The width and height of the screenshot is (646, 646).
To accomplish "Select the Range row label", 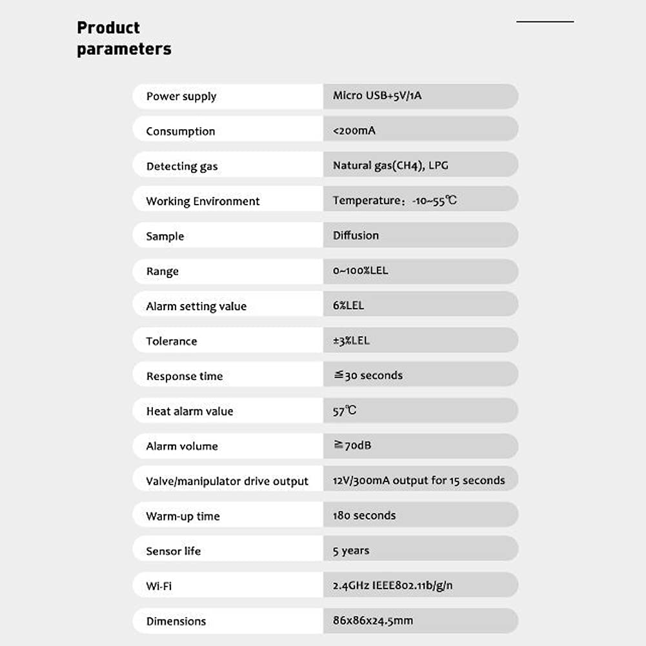I will click(x=163, y=271).
